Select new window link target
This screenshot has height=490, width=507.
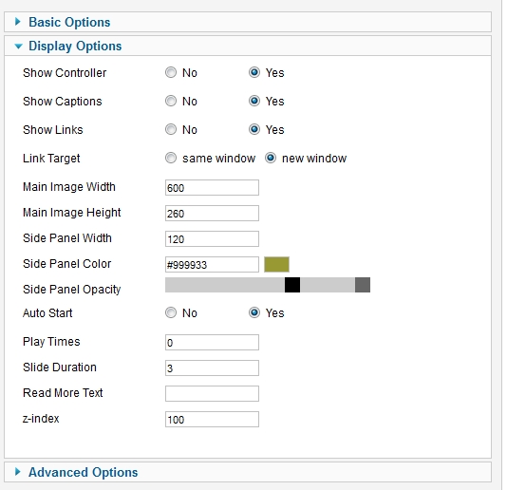point(271,158)
